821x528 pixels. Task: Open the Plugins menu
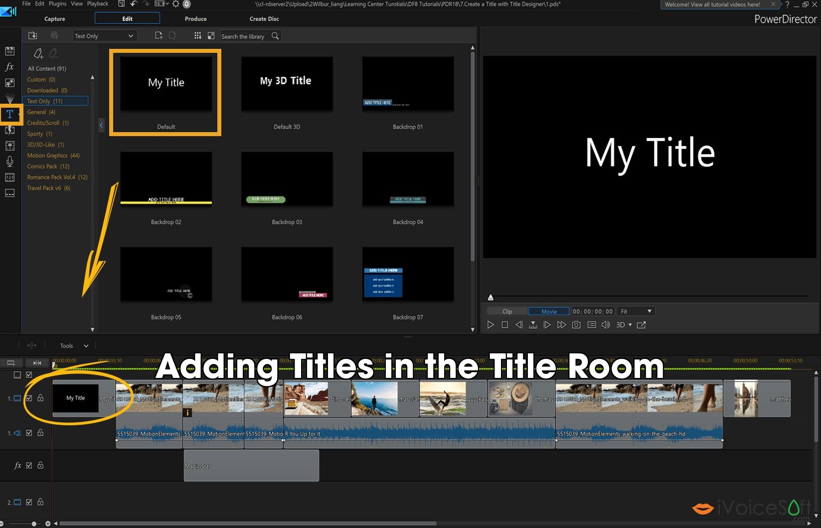coord(57,3)
